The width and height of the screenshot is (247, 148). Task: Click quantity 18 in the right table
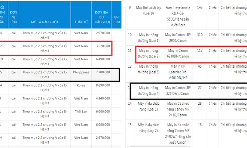pyautogui.click(x=200, y=125)
